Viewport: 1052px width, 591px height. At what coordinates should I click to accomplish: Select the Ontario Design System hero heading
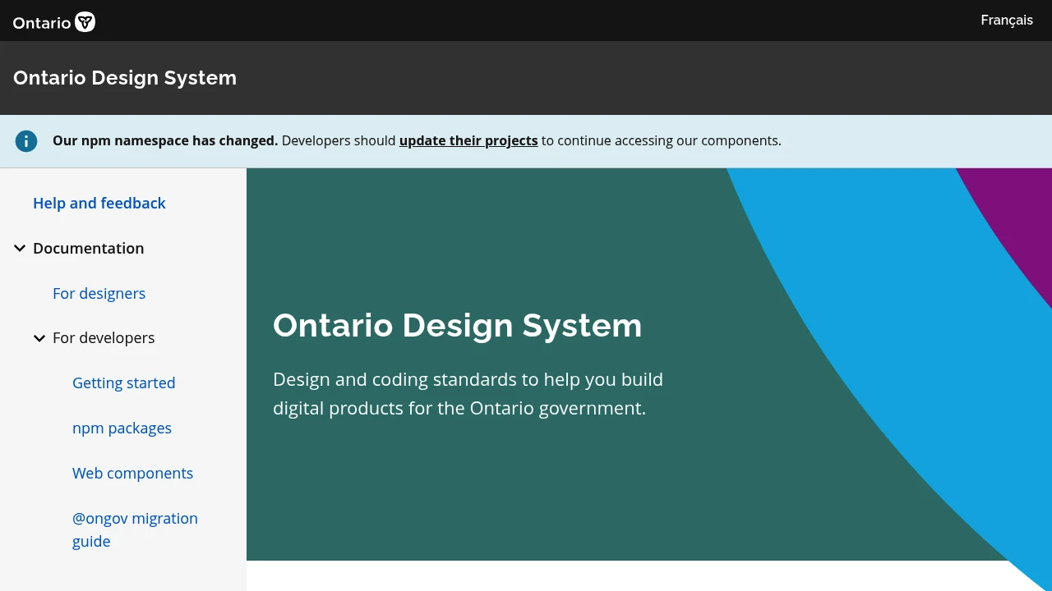coord(458,326)
